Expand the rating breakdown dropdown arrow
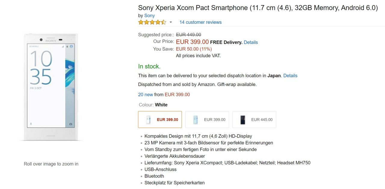Image resolution: width=385 pixels, height=189 pixels. 171,22
